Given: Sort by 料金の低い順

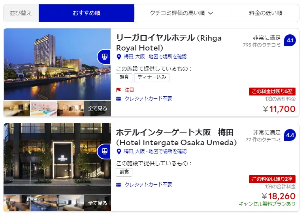Looking at the screenshot, I should point(265,13).
